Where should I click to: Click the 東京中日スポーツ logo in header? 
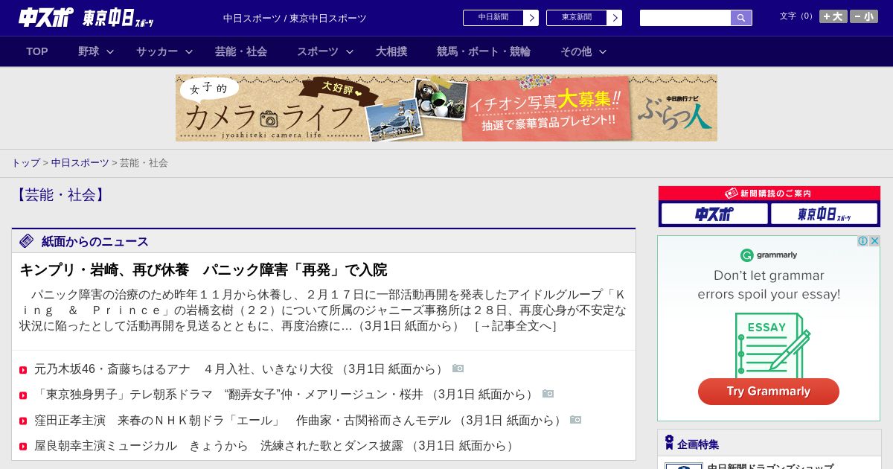(118, 19)
